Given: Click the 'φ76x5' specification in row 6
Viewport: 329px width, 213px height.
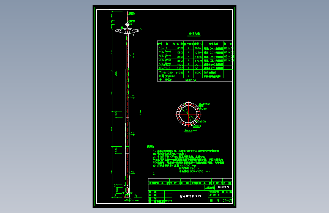Looking at the screenshot, I should [x=166, y=68].
